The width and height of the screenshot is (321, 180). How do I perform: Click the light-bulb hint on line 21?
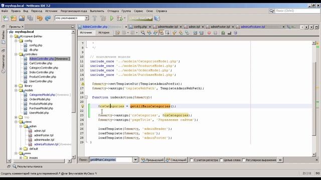[x=82, y=106]
